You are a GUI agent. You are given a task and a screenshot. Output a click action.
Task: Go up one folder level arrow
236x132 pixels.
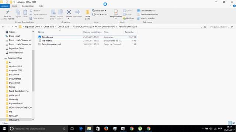coord(16,27)
